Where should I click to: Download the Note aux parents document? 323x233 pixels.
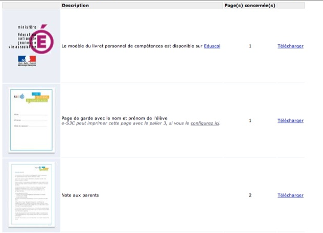(290, 195)
